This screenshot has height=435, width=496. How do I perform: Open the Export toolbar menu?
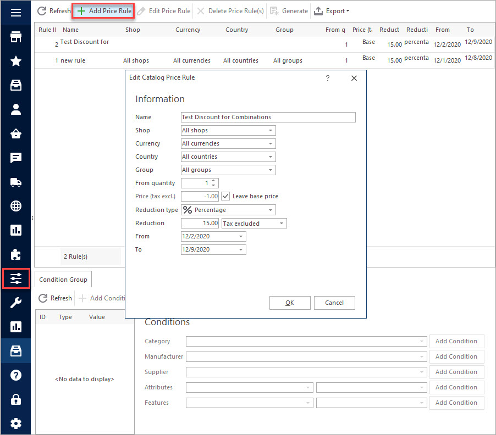pyautogui.click(x=332, y=11)
